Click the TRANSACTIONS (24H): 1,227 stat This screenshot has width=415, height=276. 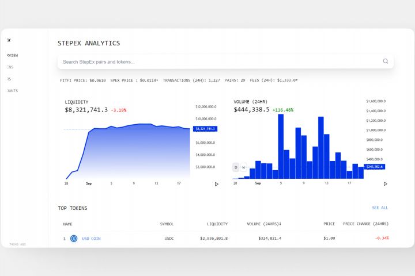click(x=191, y=80)
